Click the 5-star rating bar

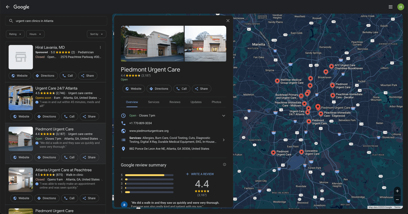(x=149, y=175)
